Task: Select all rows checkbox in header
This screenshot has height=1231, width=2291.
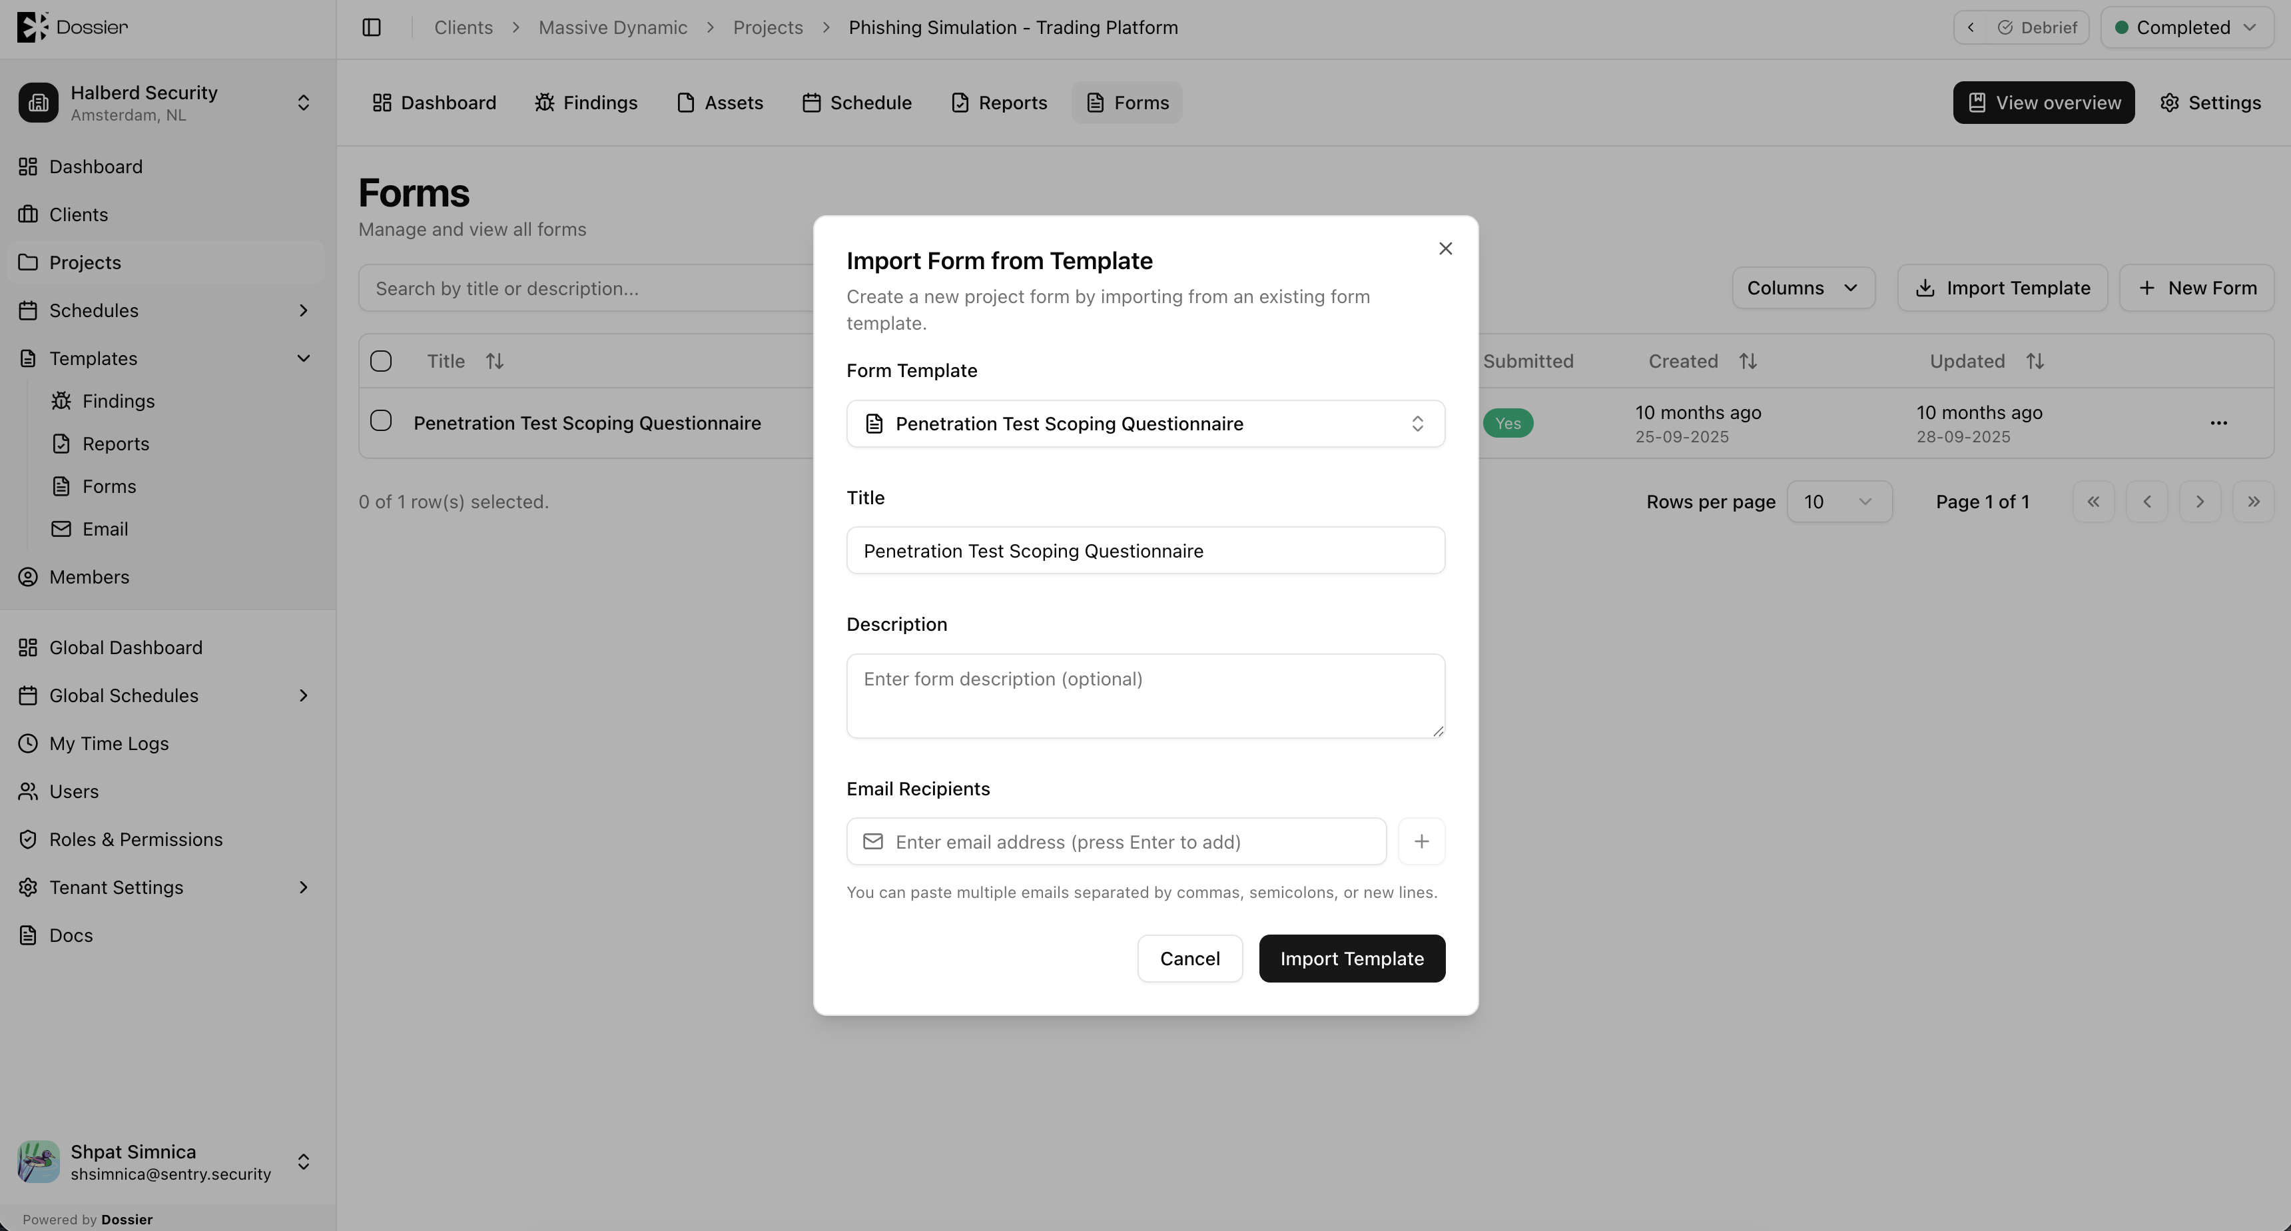Action: point(381,362)
